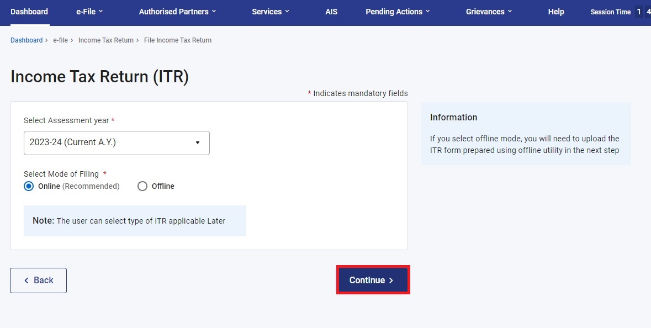Click the Session Time counter display
The width and height of the screenshot is (651, 328).
[610, 11]
